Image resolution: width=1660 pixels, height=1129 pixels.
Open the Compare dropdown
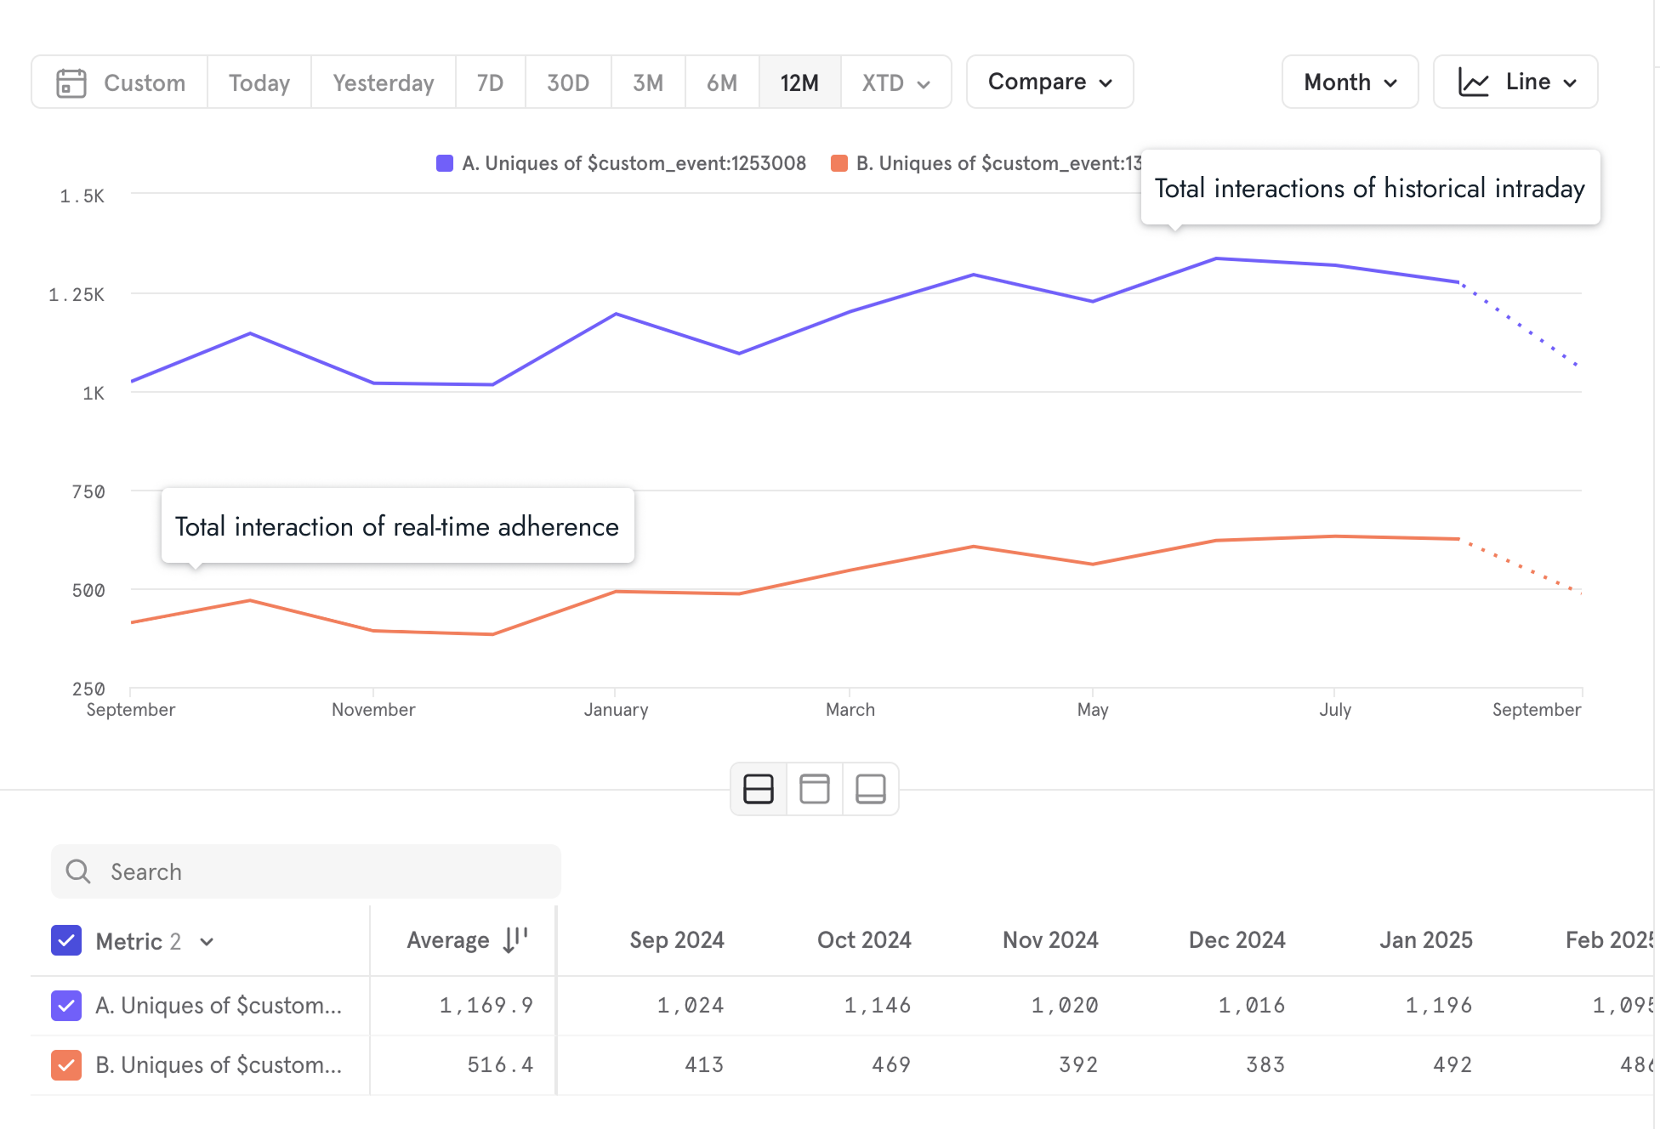[1049, 82]
